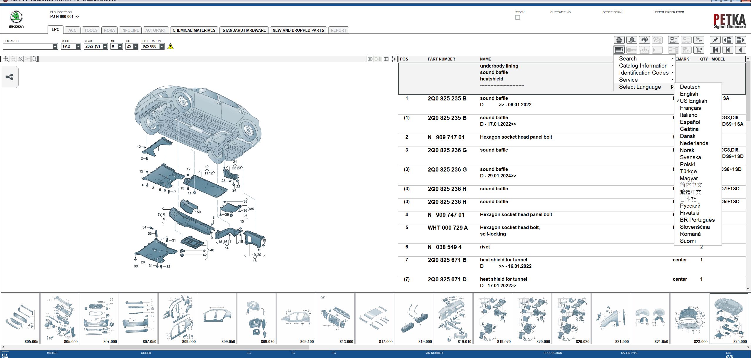
Task: Choose Français as display language
Action: pos(690,108)
